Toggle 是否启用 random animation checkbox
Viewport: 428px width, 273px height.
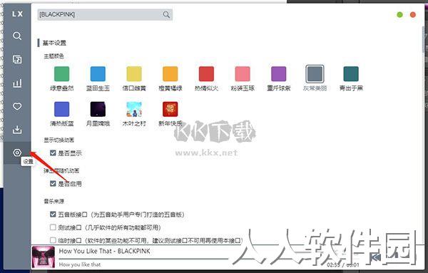click(53, 184)
